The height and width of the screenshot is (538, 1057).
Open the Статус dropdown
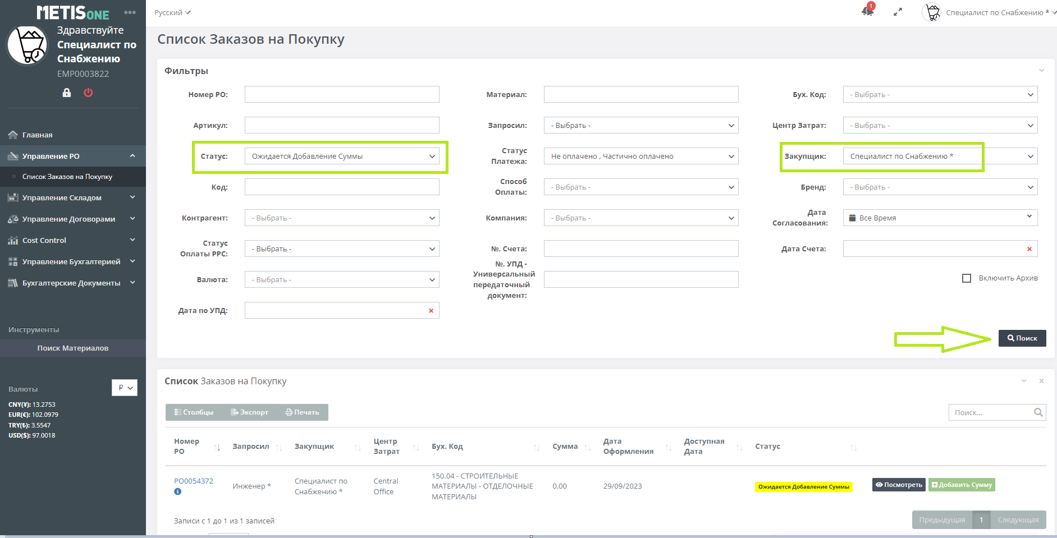[342, 156]
